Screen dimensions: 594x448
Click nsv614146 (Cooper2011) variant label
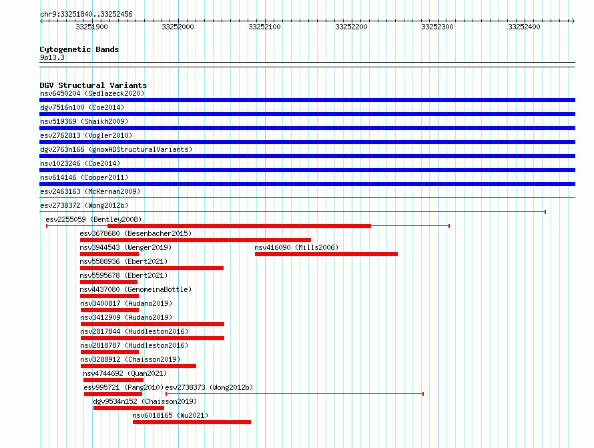point(84,177)
